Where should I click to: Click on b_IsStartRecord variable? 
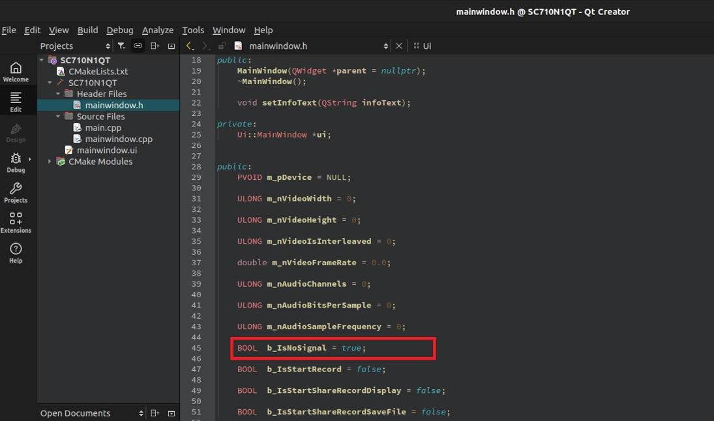(304, 369)
